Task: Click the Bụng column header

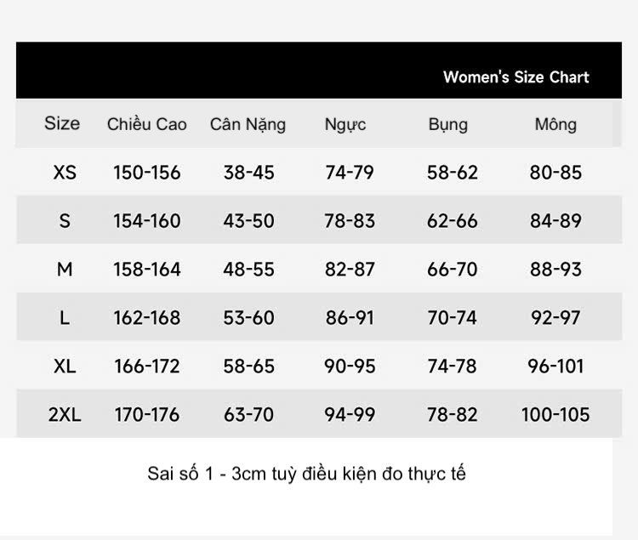Action: (x=448, y=124)
